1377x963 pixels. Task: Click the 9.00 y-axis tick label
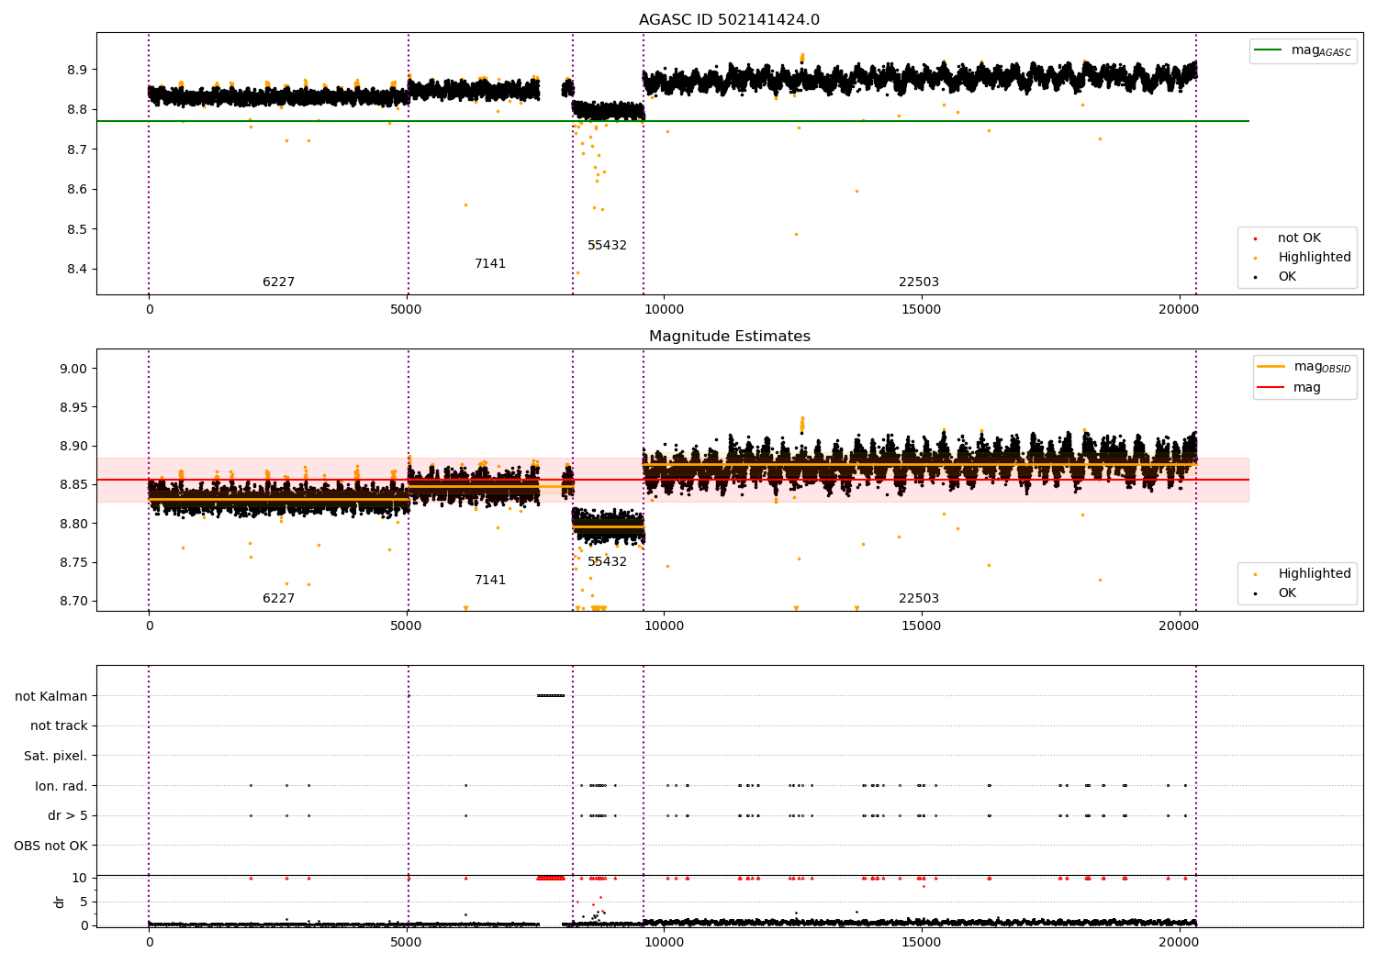[x=73, y=369]
